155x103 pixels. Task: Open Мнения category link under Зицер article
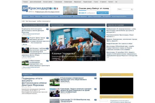(x=25, y=45)
